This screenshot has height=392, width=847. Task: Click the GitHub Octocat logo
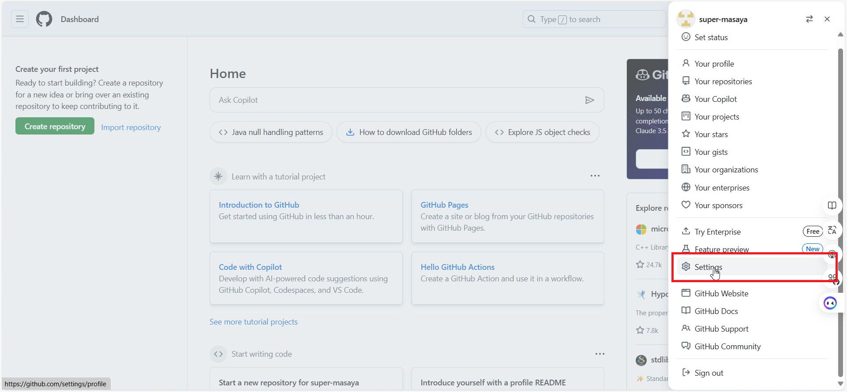point(44,19)
